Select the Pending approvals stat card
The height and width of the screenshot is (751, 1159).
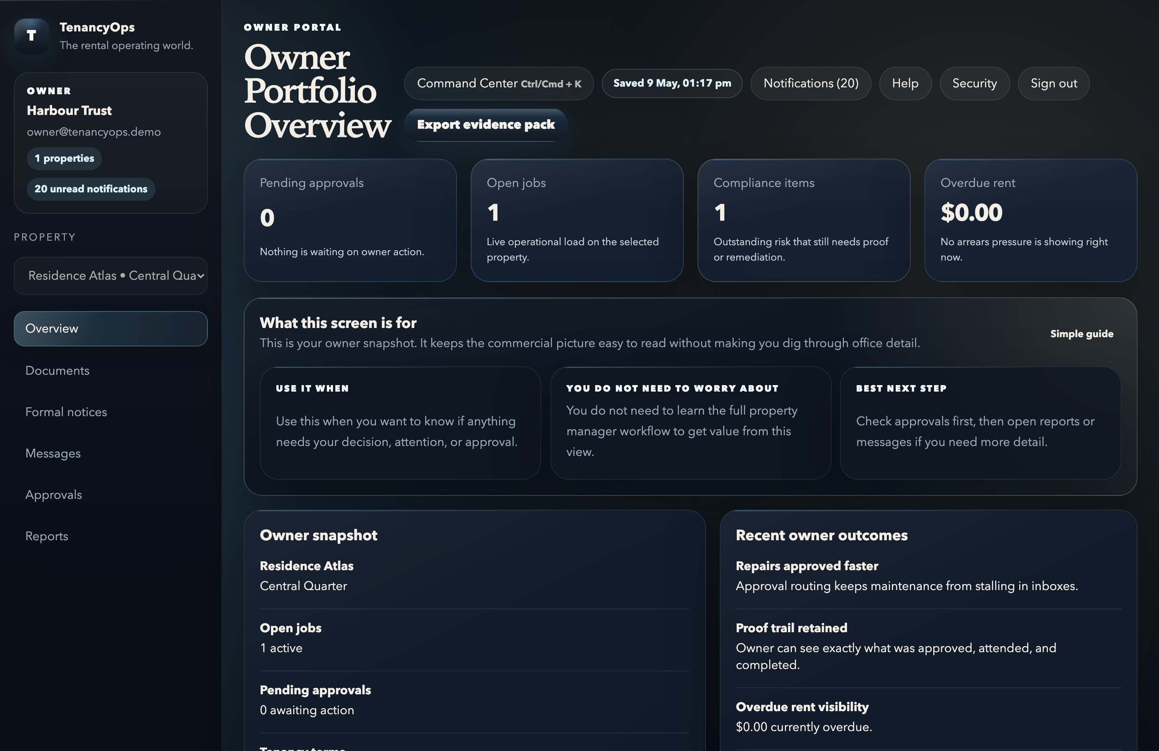click(x=350, y=220)
